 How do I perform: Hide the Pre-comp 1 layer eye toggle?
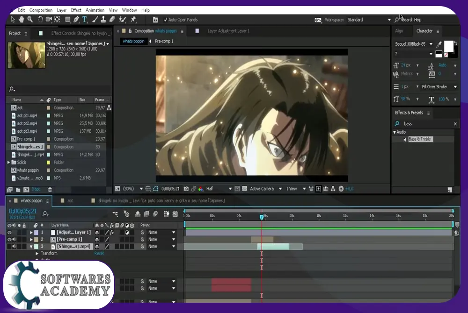9,240
